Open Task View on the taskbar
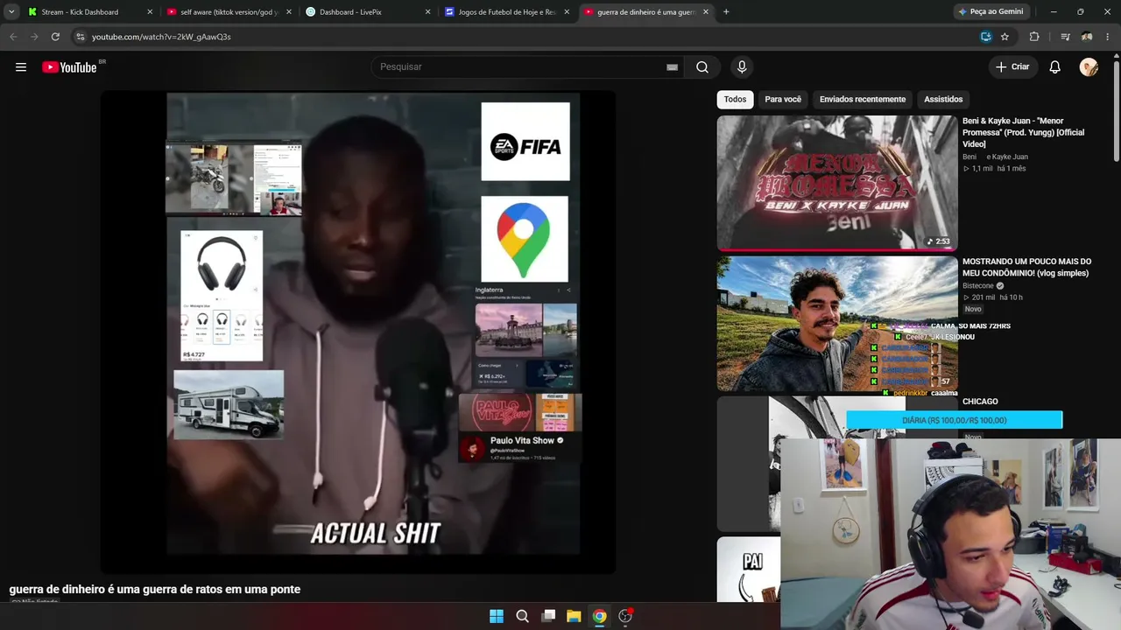The height and width of the screenshot is (630, 1121). coord(548,616)
